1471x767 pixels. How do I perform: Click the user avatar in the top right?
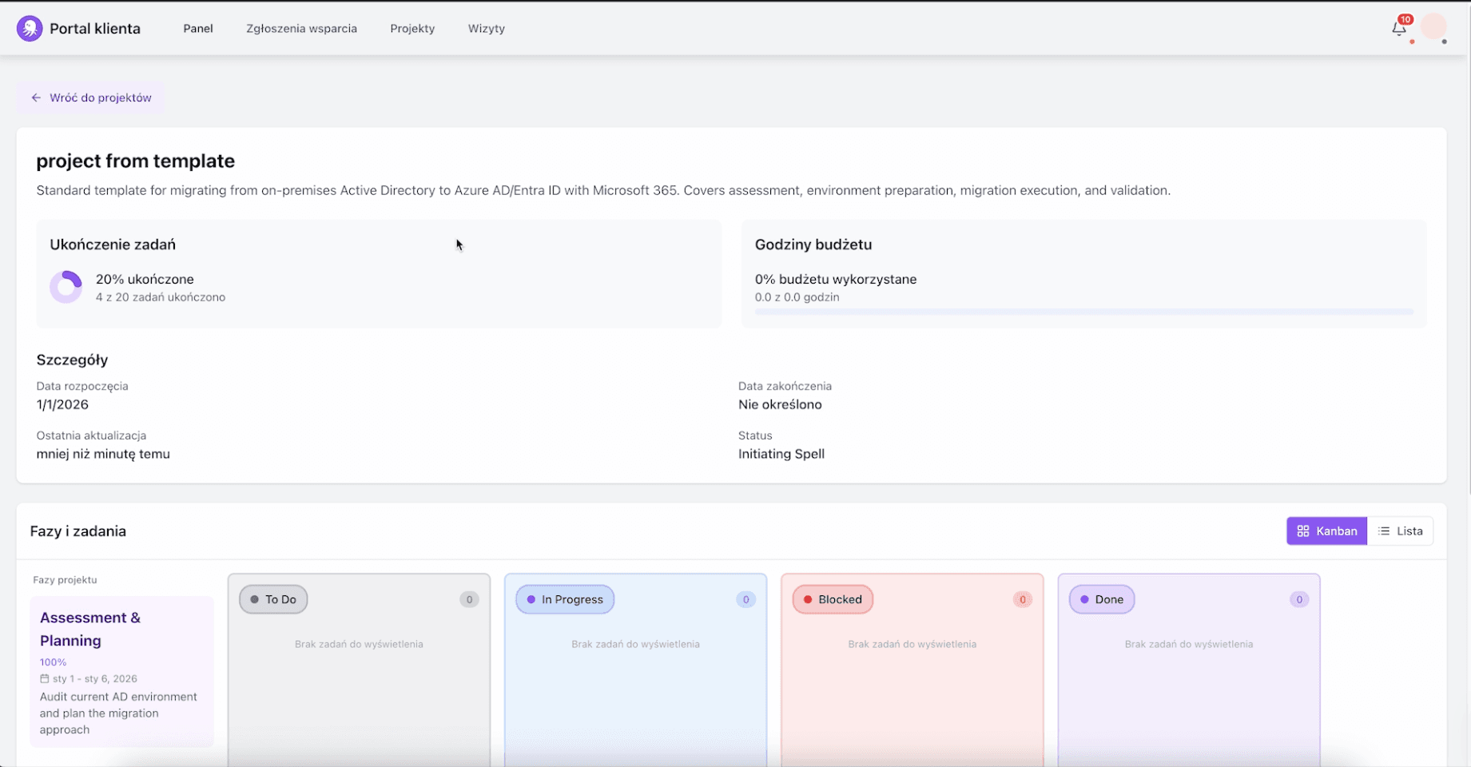pyautogui.click(x=1434, y=26)
